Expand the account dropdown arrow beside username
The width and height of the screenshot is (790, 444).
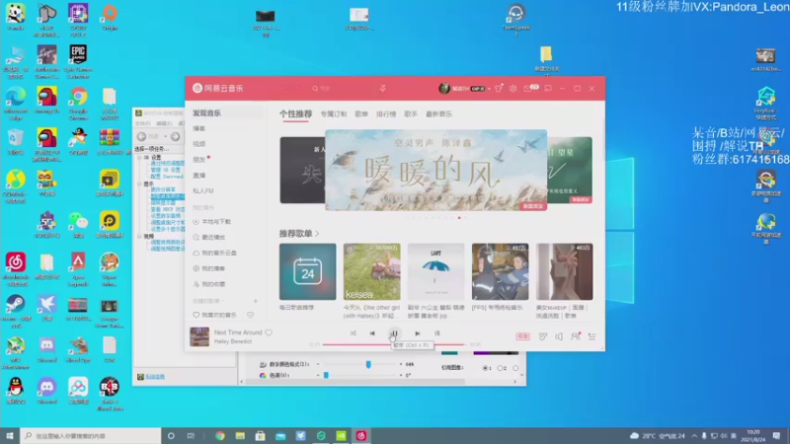(489, 89)
